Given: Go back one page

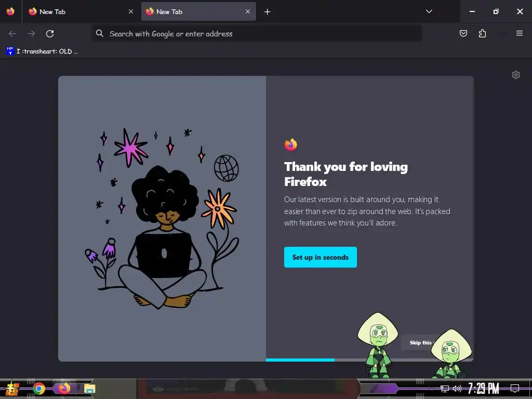Looking at the screenshot, I should pos(12,34).
